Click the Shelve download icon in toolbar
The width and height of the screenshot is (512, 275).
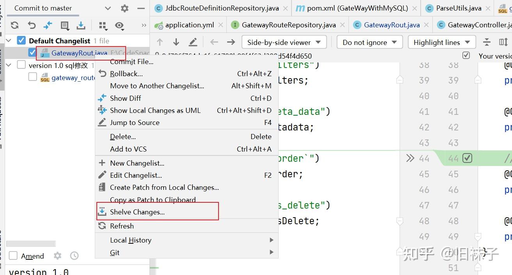pyautogui.click(x=81, y=25)
